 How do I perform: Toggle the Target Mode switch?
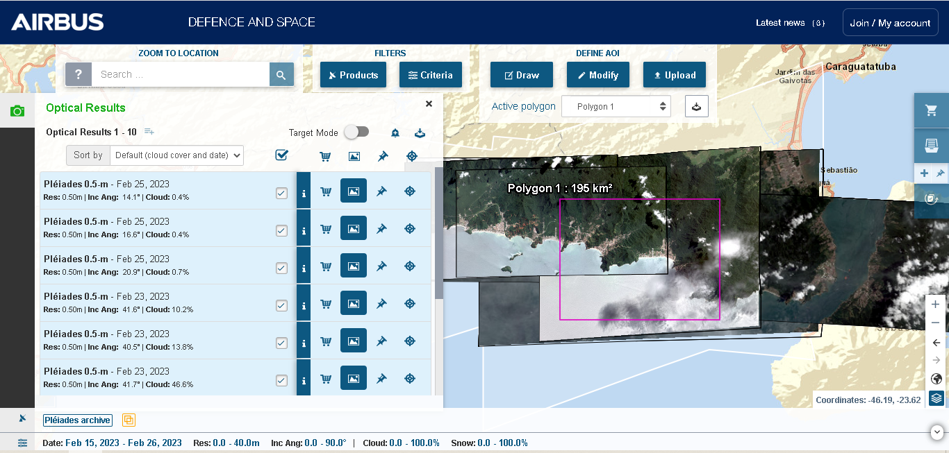coord(356,132)
